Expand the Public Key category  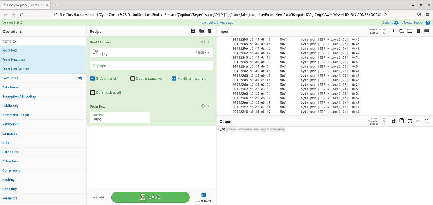(43, 106)
